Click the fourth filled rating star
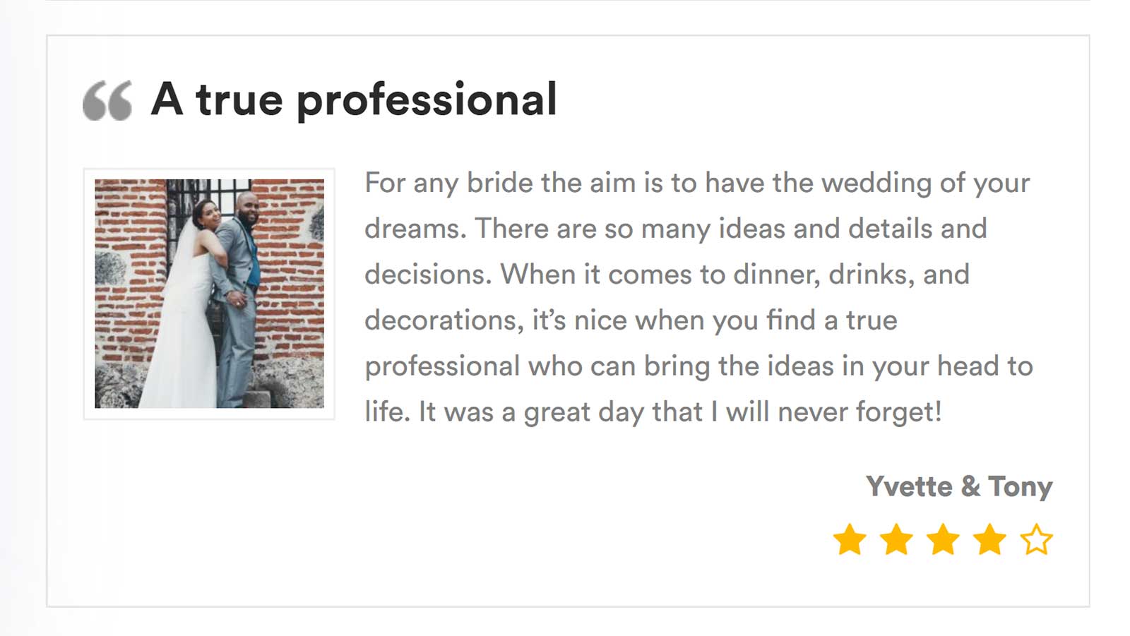 989,540
